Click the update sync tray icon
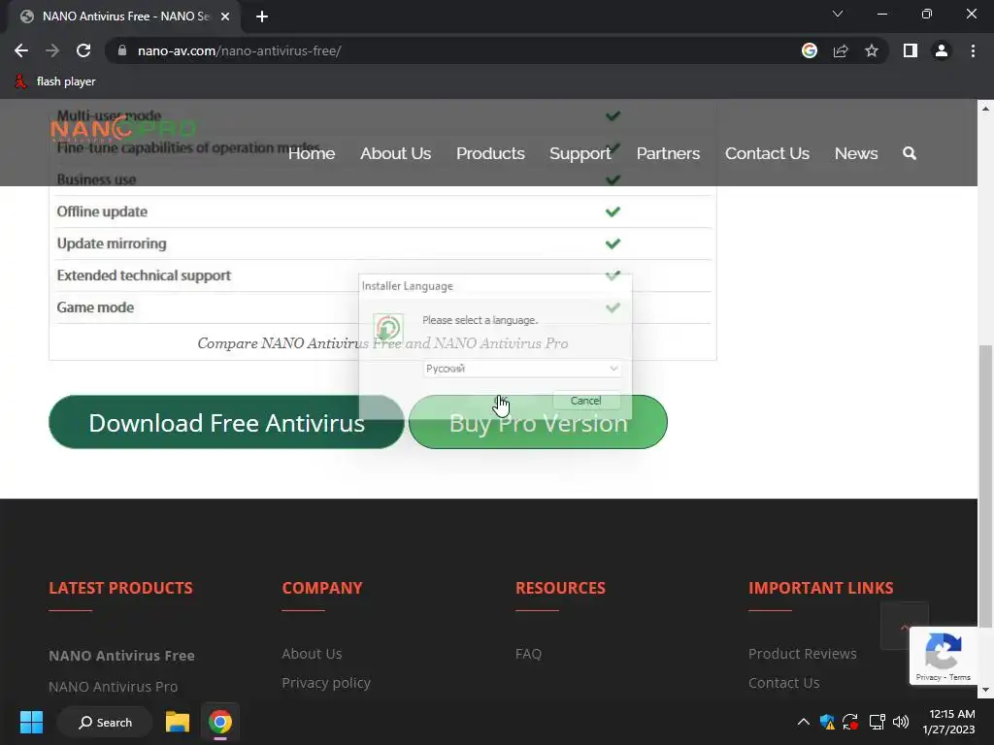The height and width of the screenshot is (745, 994). pyautogui.click(x=850, y=722)
